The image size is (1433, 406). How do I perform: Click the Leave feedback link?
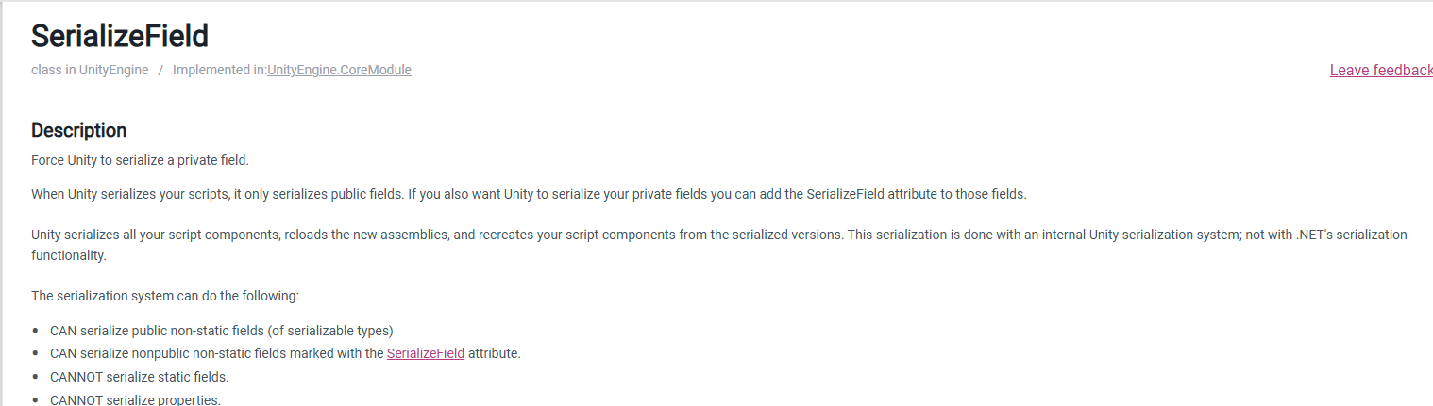click(1381, 70)
